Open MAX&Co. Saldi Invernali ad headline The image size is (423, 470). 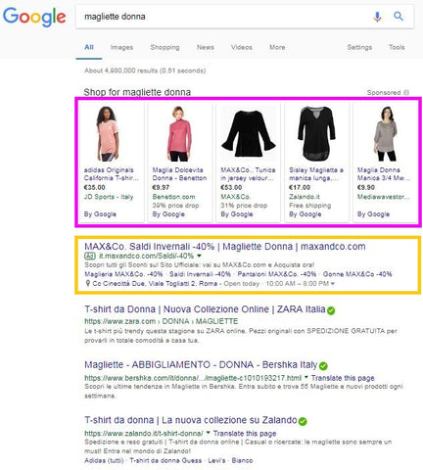(x=225, y=247)
